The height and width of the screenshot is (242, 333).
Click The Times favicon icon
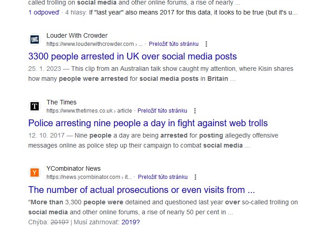(x=35, y=106)
